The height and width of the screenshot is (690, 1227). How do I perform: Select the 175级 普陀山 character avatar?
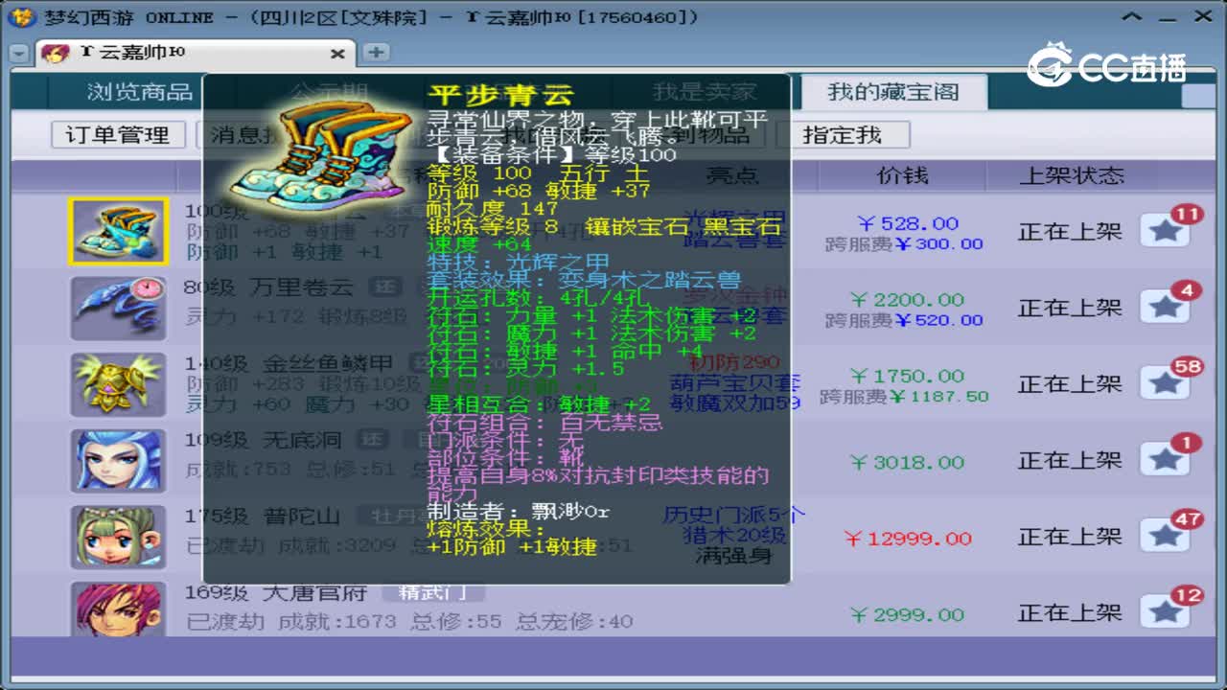pyautogui.click(x=119, y=537)
